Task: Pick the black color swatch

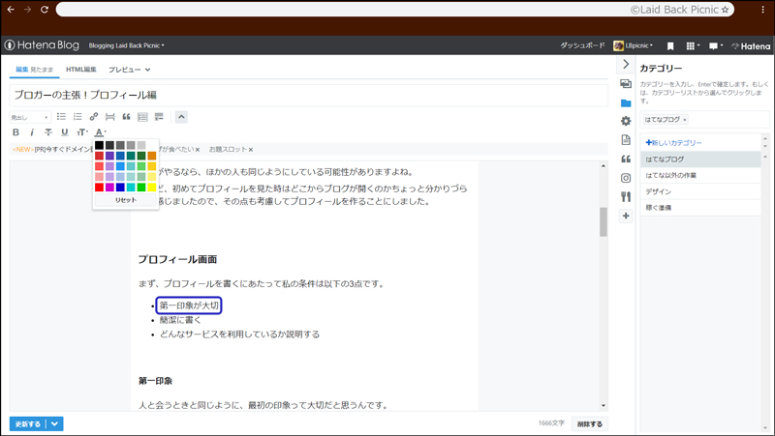Action: coord(100,145)
